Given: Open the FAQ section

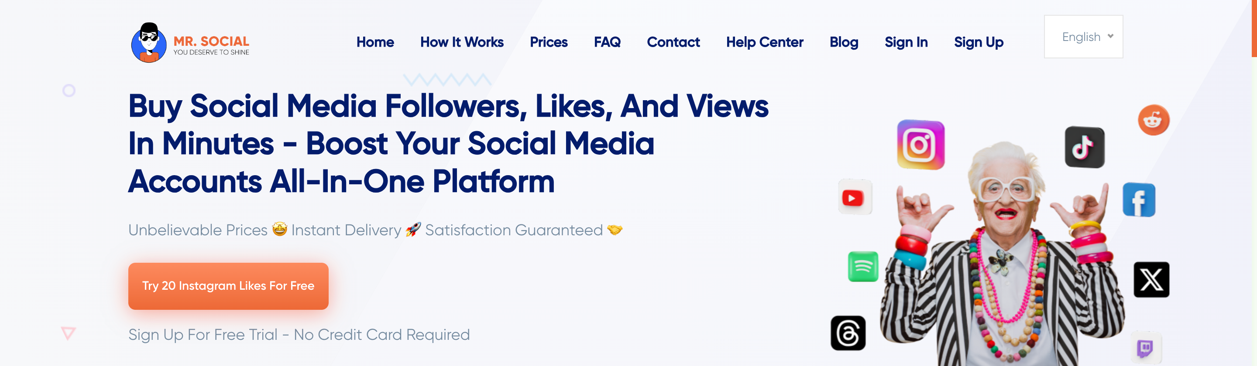Looking at the screenshot, I should [x=607, y=43].
